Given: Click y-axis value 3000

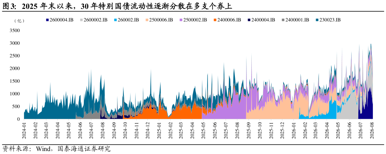Looking at the screenshot, I should pos(14,43).
